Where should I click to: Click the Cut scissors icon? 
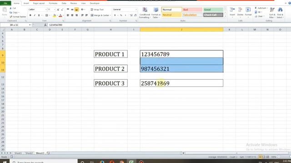pyautogui.click(x=11, y=8)
